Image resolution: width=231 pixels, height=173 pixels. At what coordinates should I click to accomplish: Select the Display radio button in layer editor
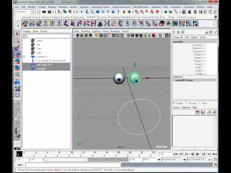tap(174, 103)
